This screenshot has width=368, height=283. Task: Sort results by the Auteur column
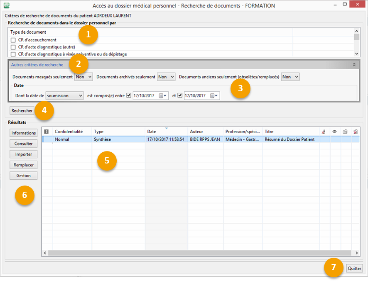click(x=205, y=132)
